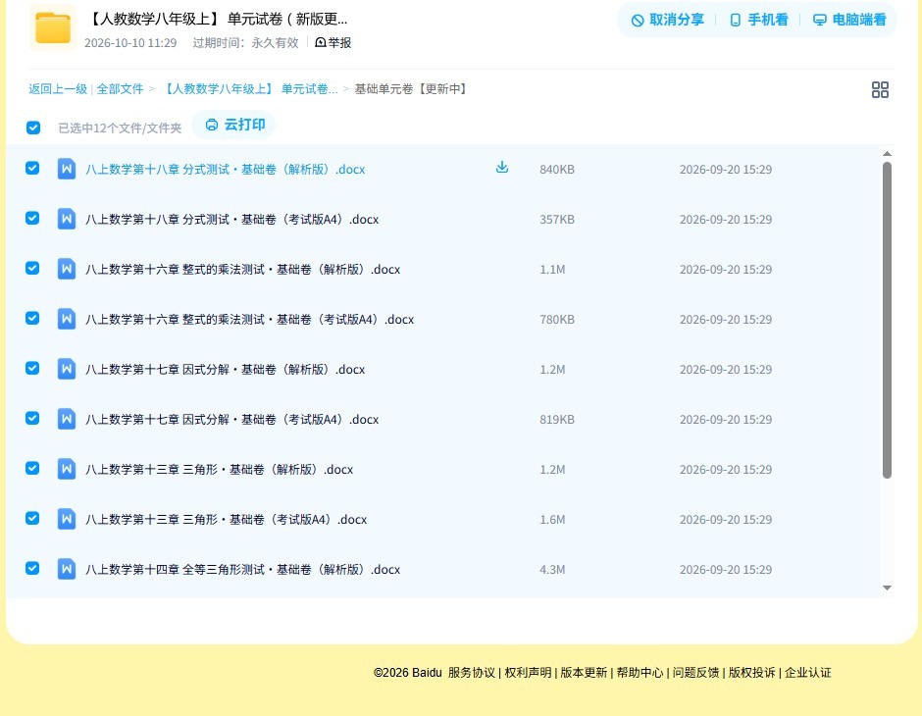Click Word icon for 第十四章 全等三角形 解析版
The image size is (922, 716).
pyautogui.click(x=67, y=569)
